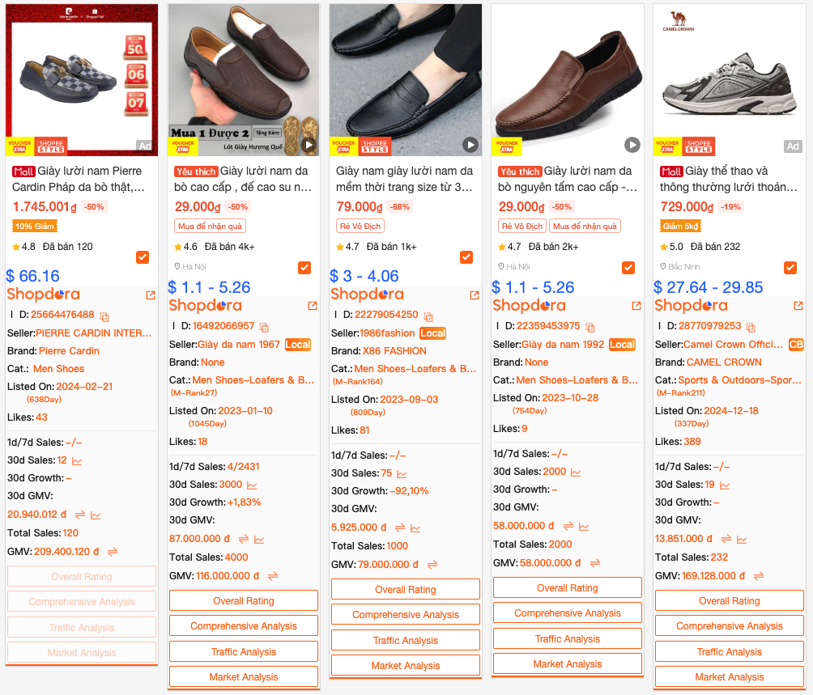This screenshot has height=695, width=813.
Task: Open brand X86 FASHION link
Action: click(x=394, y=351)
